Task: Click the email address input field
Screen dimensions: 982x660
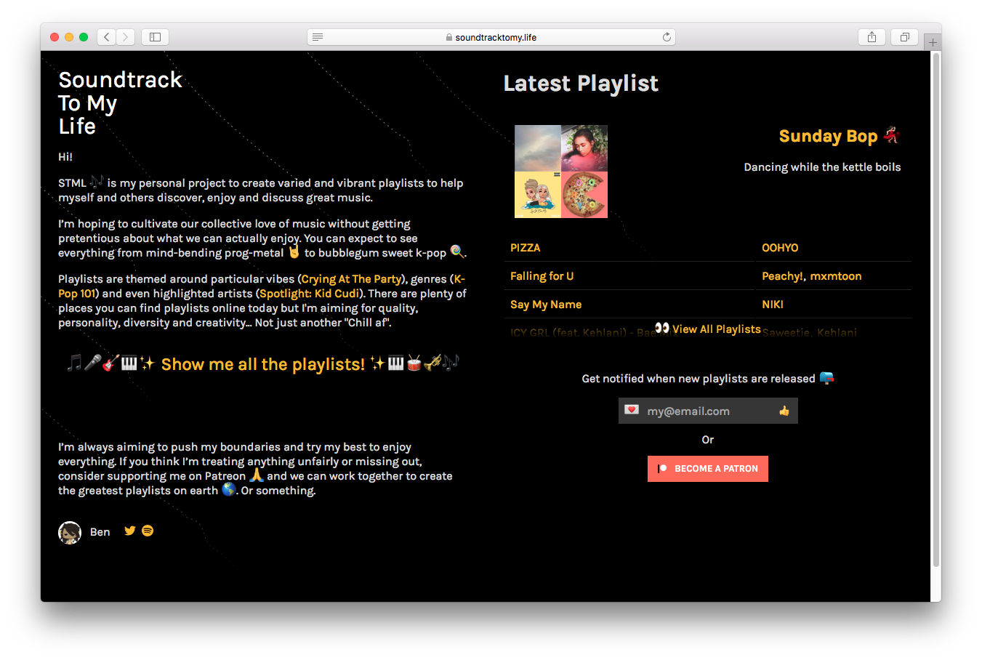Action: coord(698,410)
